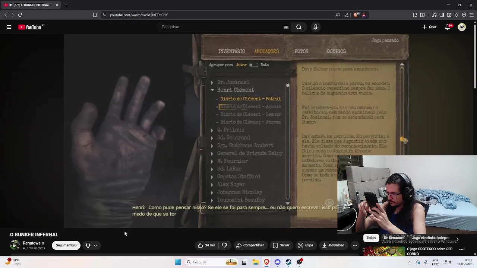Open the media playlist music-note icon
Viewport: 477px width, 268px height.
(x=434, y=15)
